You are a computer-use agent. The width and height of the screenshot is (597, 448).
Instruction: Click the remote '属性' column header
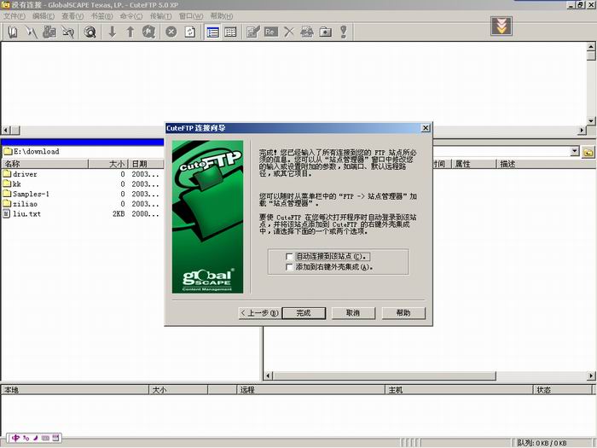(474, 164)
